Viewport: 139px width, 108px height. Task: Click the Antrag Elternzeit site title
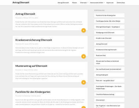point(21,3)
